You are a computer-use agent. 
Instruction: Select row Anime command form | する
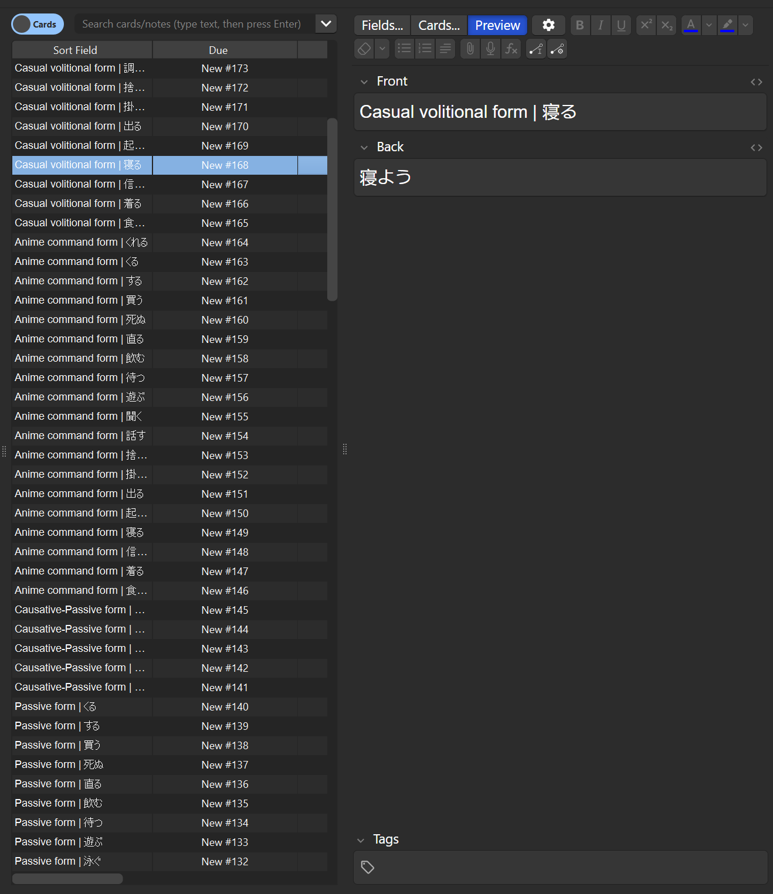click(169, 281)
